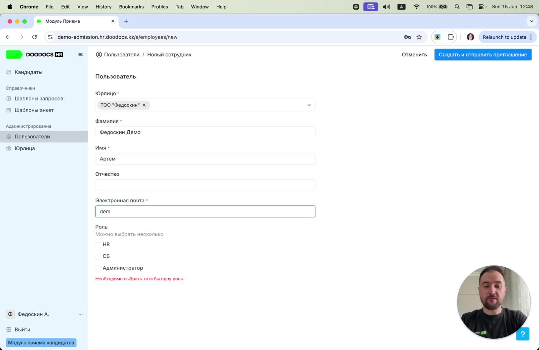Open the password manager key icon

point(407,37)
